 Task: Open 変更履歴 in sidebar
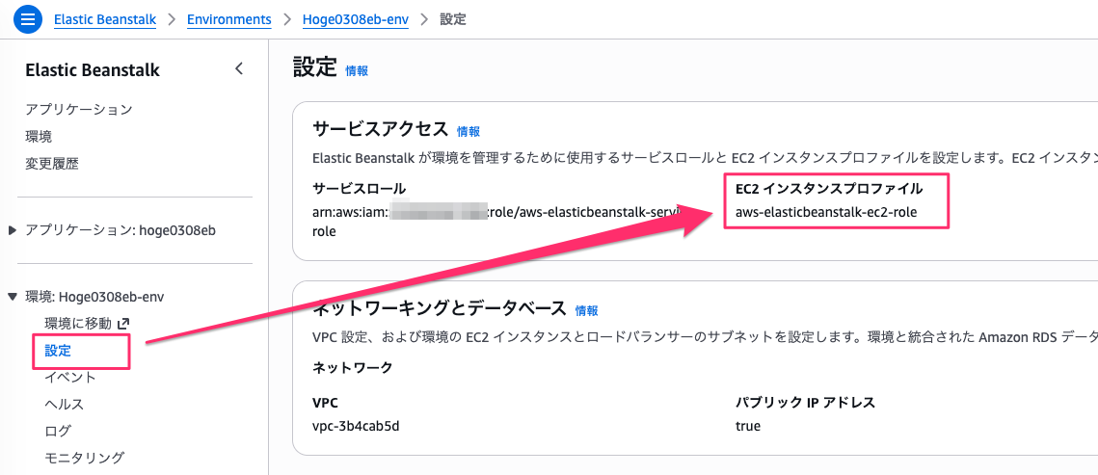click(x=52, y=164)
